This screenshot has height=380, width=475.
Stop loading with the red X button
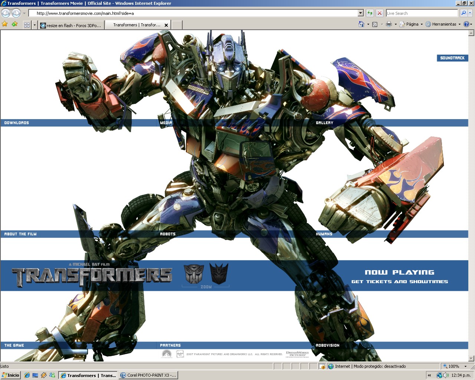pyautogui.click(x=380, y=13)
